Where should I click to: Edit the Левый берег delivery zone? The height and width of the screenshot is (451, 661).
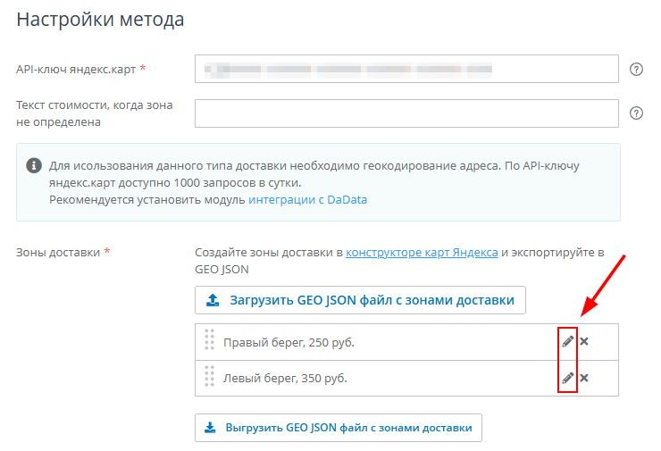(x=567, y=378)
